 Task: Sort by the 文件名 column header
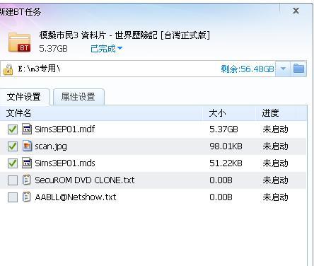click(x=101, y=113)
